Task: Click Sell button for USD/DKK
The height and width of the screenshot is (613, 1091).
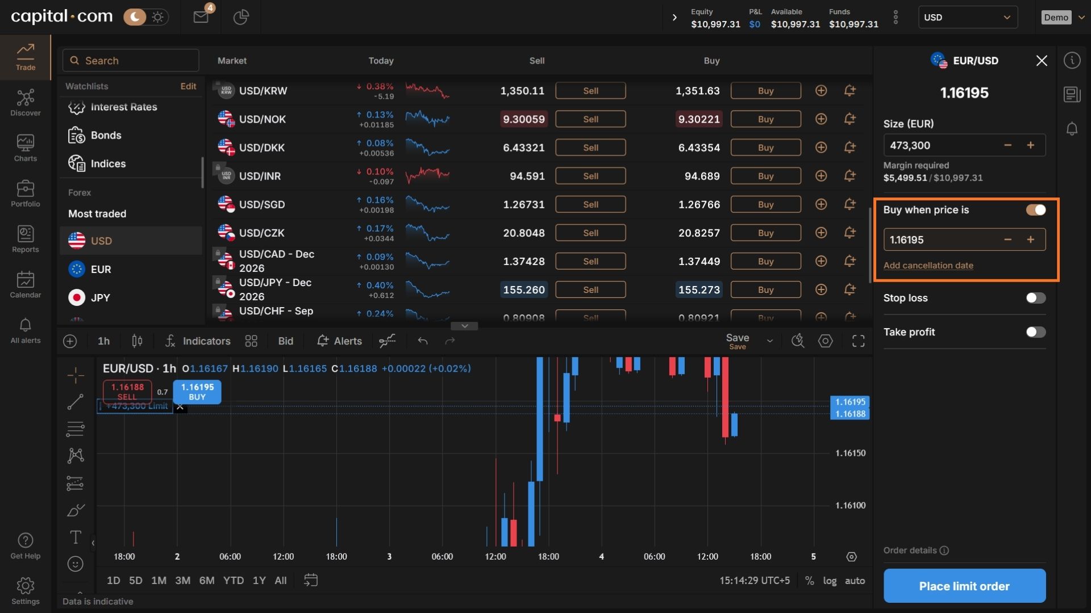Action: [590, 147]
